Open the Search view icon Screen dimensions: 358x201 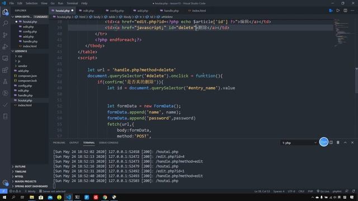5,23
